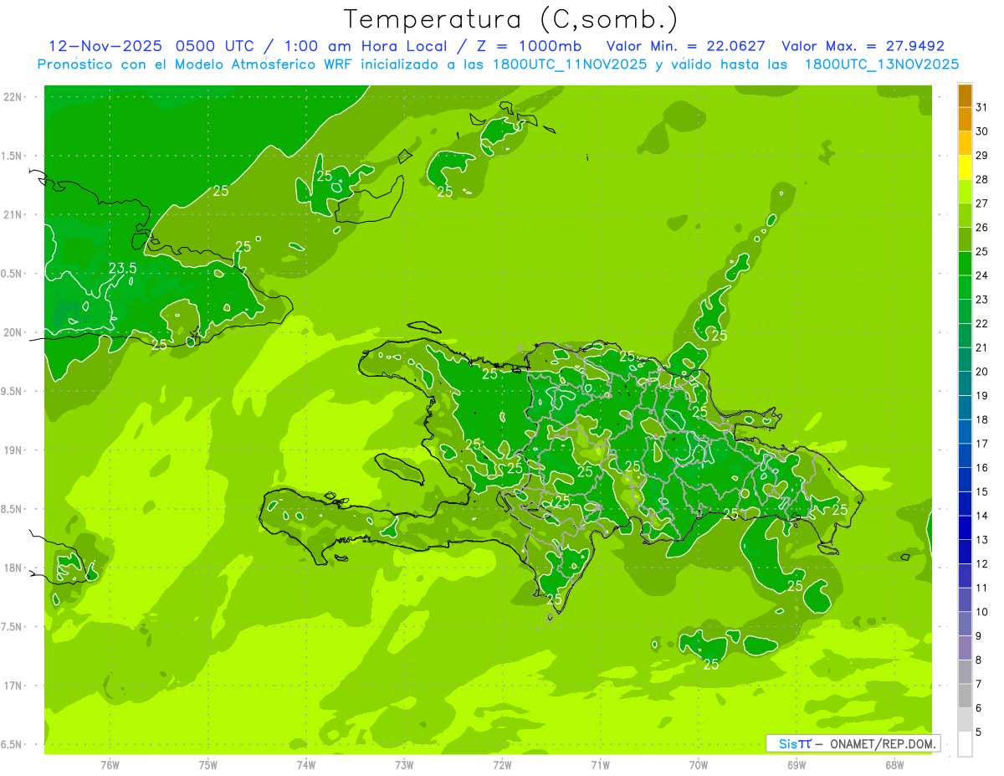Click blue legend swatch between 14 and 15
The image size is (1004, 776).
pos(965,504)
